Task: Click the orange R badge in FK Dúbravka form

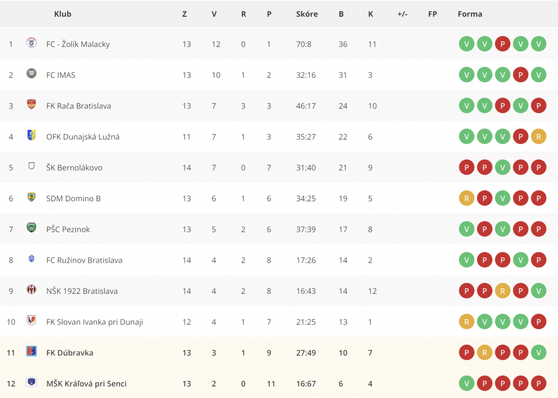Action: [484, 353]
